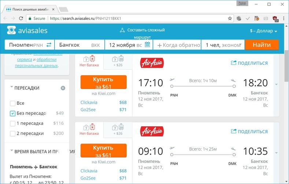Share the 09:10 flight via Поделиться
The height and width of the screenshot is (184, 289).
[249, 131]
